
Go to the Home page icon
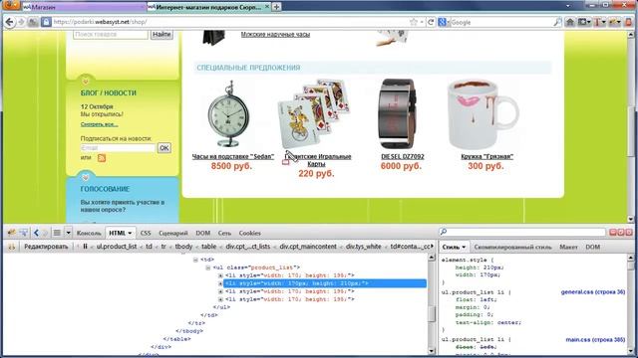tap(570, 22)
